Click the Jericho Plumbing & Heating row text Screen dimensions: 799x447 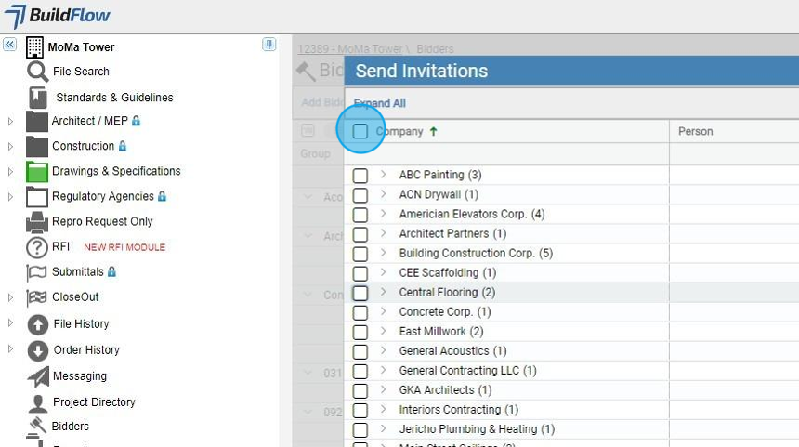click(x=477, y=429)
